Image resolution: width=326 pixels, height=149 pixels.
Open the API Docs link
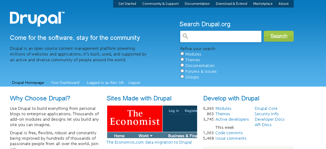click(263, 125)
